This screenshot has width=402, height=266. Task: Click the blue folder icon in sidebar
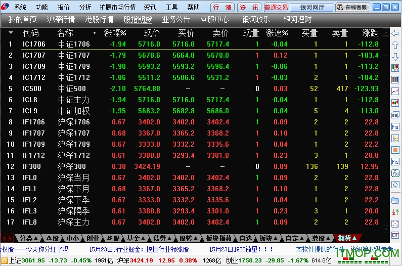tap(395, 200)
